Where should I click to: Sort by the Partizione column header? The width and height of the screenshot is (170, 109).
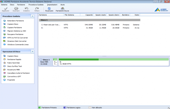(x=51, y=15)
